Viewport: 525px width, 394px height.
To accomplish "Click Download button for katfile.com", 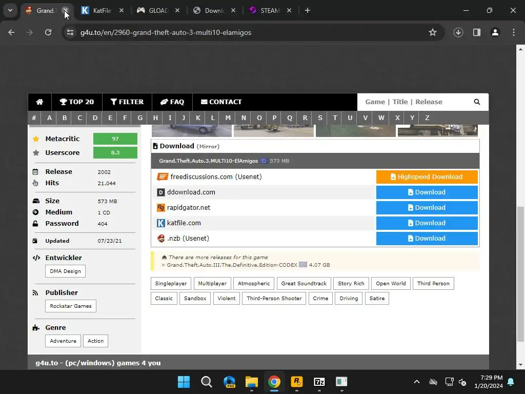I will (427, 223).
